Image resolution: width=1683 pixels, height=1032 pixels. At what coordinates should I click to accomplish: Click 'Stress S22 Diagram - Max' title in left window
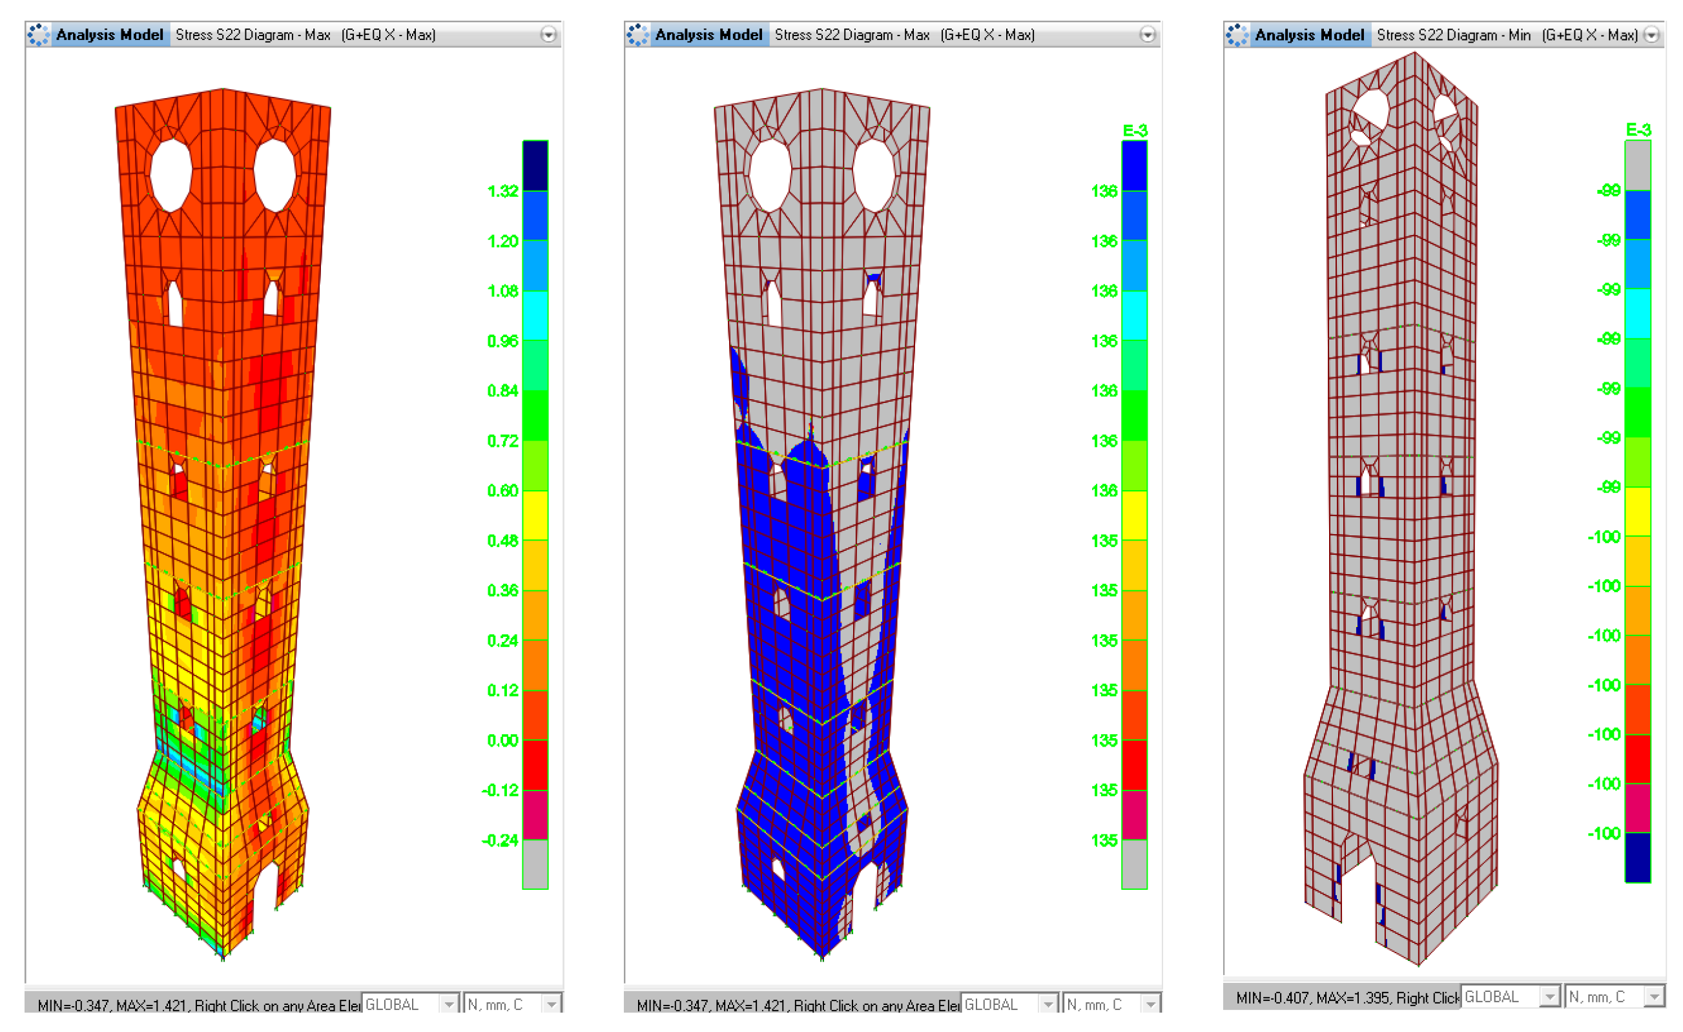(x=253, y=35)
